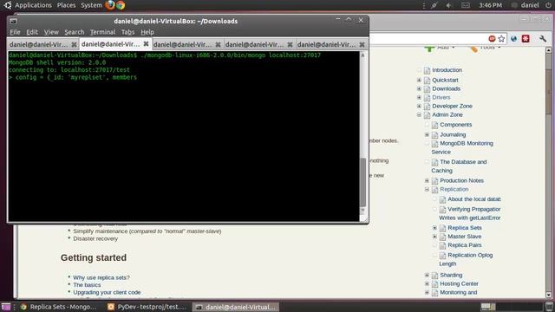The width and height of the screenshot is (555, 312).
Task: Collapse the Admin Zone tree node
Action: [419, 115]
